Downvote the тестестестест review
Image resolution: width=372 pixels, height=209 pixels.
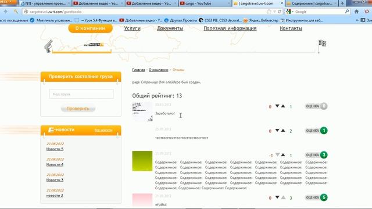coord(277,130)
